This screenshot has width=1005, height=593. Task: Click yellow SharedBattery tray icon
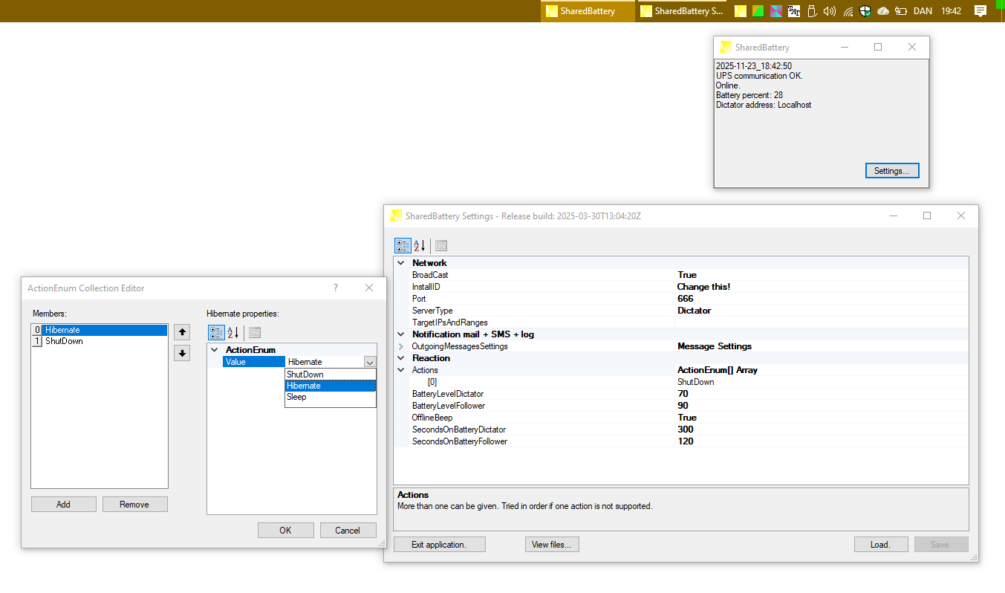[x=741, y=11]
